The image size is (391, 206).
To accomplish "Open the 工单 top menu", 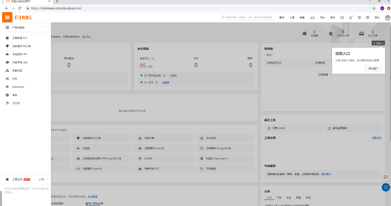I will pyautogui.click(x=292, y=18).
